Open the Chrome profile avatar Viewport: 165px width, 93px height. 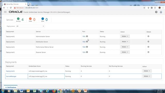click(160, 8)
